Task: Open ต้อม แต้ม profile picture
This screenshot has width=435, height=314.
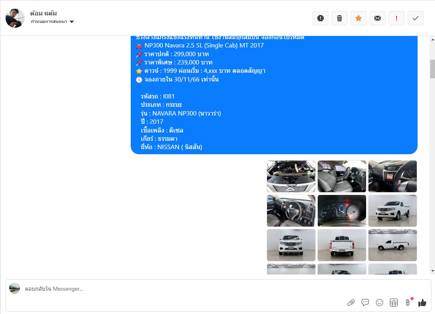Action: point(15,18)
